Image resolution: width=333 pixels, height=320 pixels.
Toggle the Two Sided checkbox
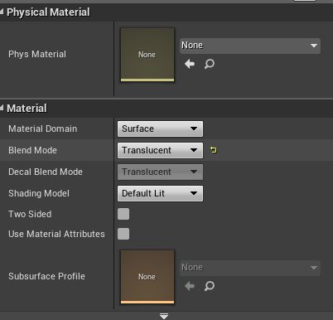[x=123, y=214]
